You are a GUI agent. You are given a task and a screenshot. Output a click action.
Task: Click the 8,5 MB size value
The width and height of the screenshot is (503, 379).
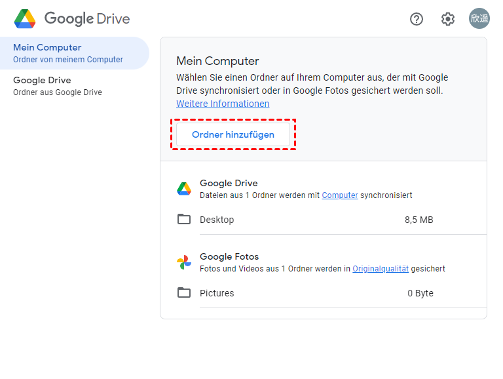point(419,220)
